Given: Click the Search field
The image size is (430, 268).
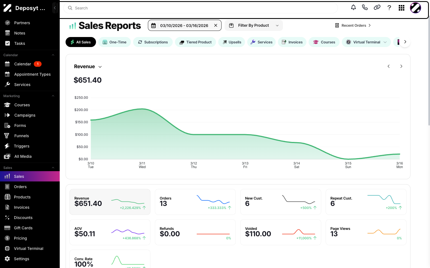Looking at the screenshot, I should tap(201, 8).
